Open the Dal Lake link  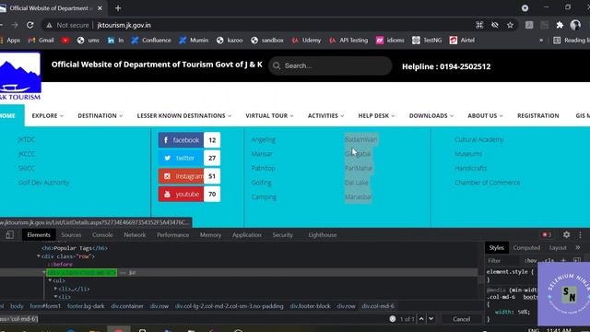click(x=357, y=183)
